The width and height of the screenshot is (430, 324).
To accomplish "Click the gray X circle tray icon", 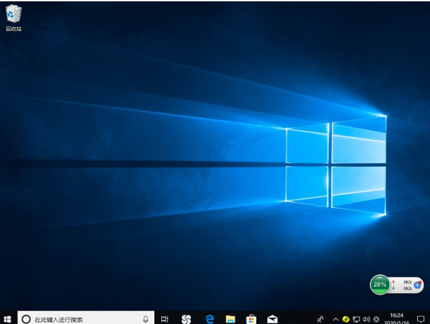I will [x=376, y=319].
